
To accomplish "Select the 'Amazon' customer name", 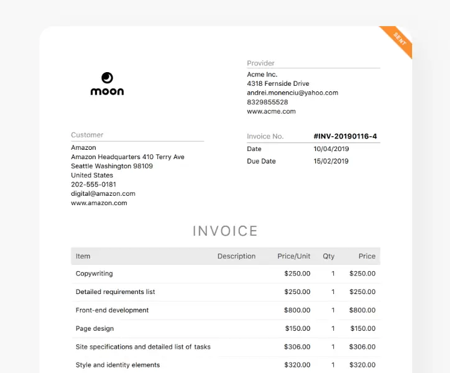I will (83, 147).
